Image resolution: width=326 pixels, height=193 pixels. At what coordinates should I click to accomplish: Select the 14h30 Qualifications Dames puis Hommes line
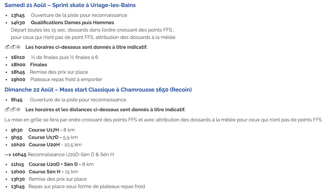[62, 23]
